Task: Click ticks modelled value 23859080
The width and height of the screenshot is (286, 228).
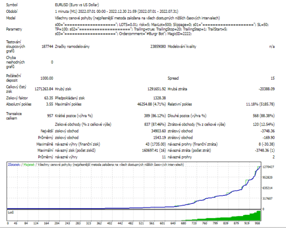Action: (158, 47)
